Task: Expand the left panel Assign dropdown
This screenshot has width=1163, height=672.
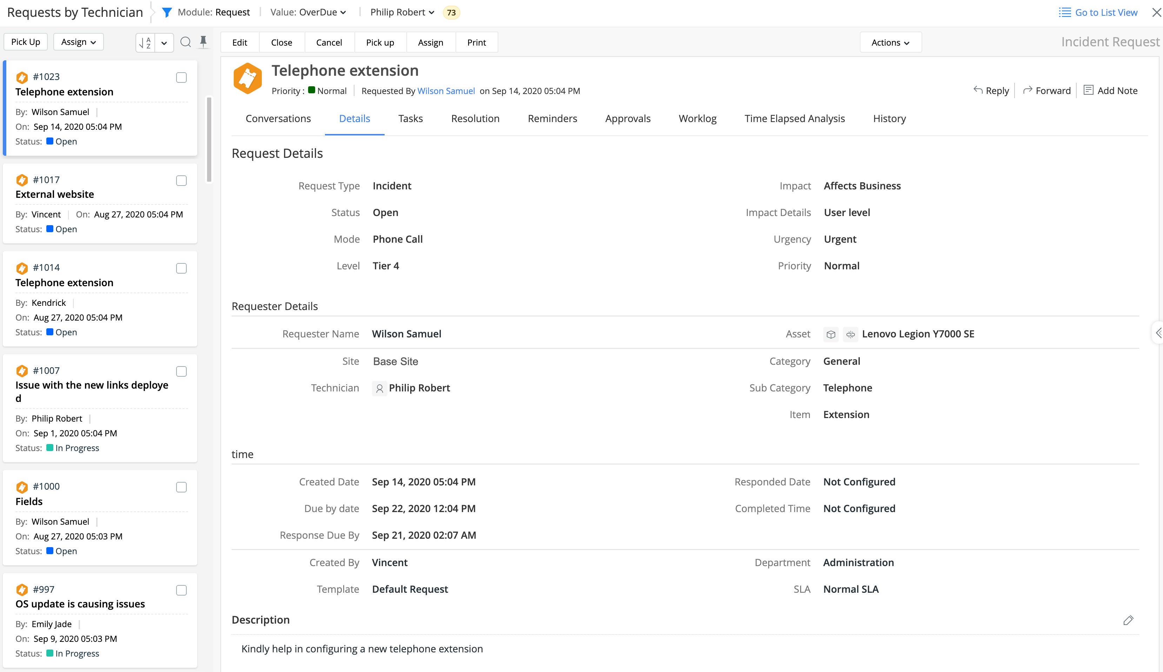Action: [x=79, y=42]
